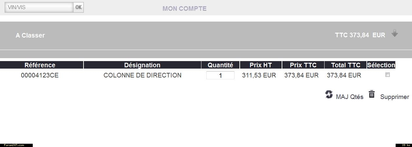
Task: Click the Prix HT column header
Action: tap(261, 65)
